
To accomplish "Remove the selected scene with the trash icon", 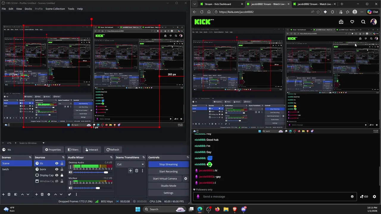I will (x=9, y=194).
